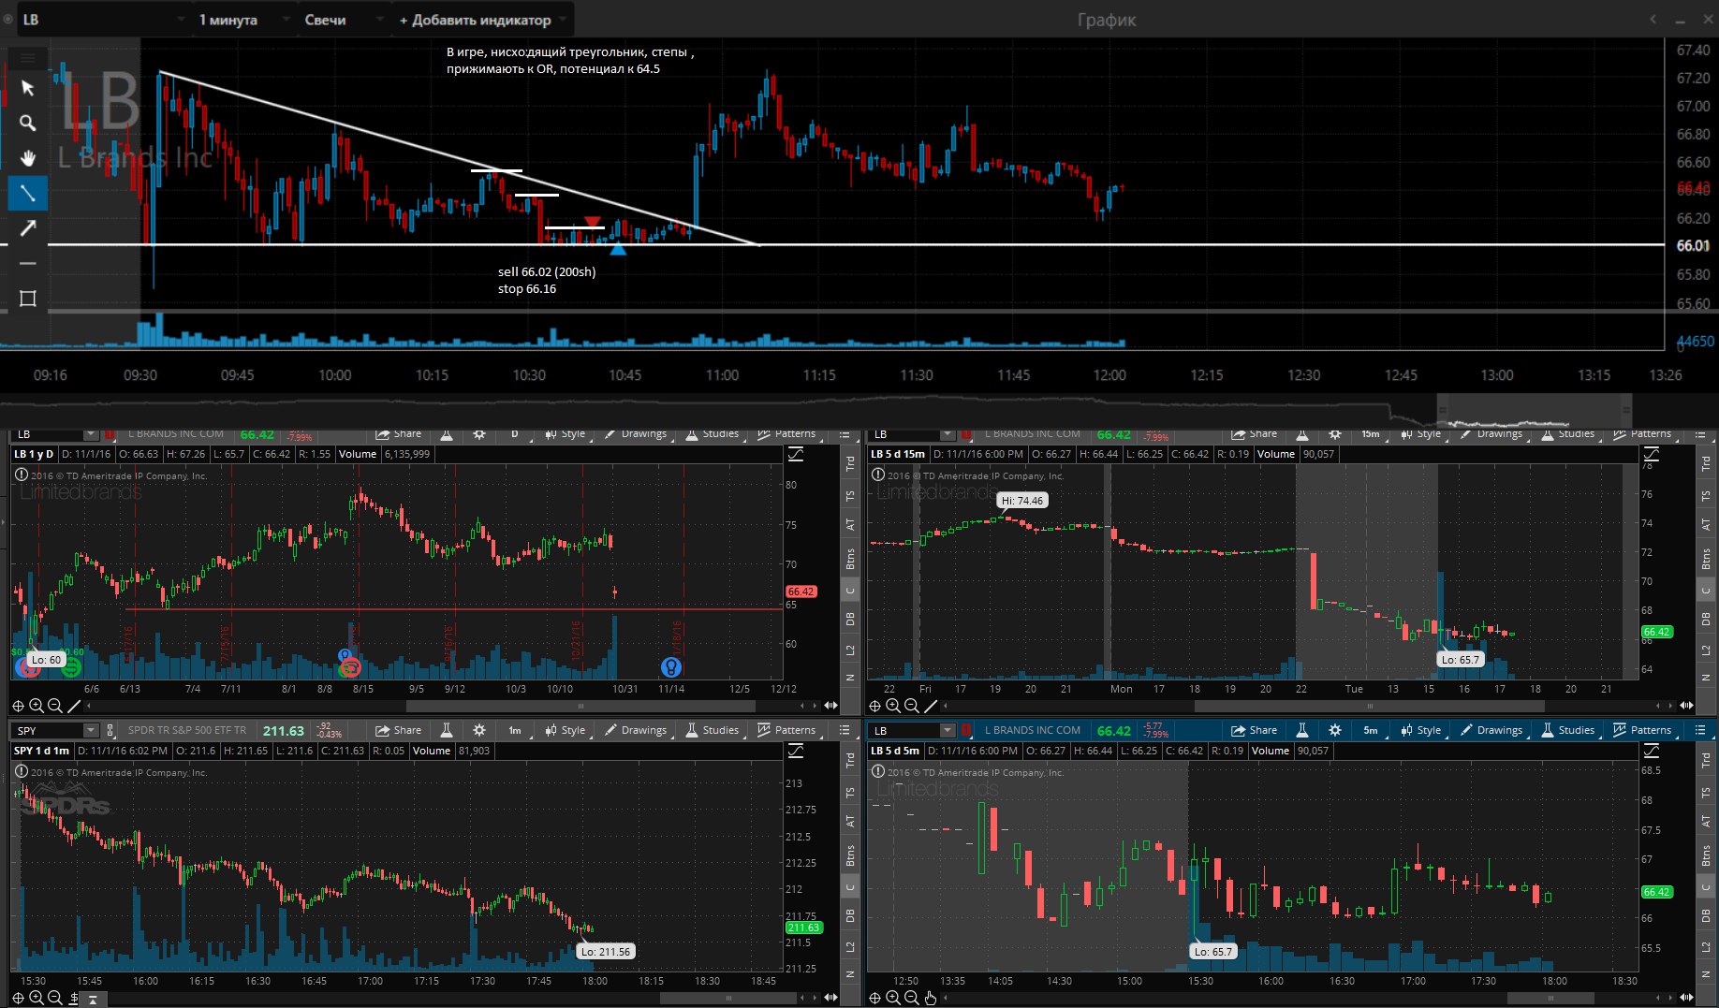Click zoom out magnifier under LB daily chart
1719x1008 pixels.
[x=54, y=706]
